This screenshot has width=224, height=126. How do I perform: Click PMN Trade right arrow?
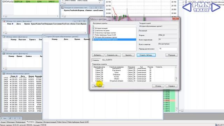(216, 7)
